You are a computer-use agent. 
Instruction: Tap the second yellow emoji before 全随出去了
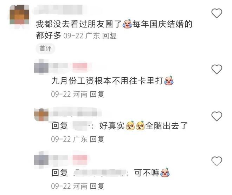140,126
